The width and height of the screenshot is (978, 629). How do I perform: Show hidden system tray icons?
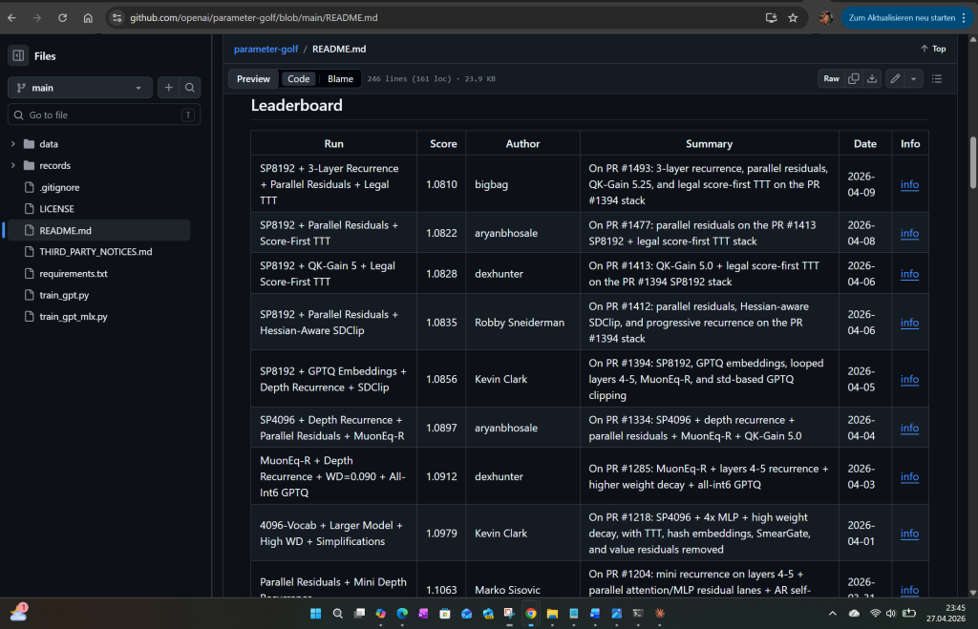click(x=832, y=614)
